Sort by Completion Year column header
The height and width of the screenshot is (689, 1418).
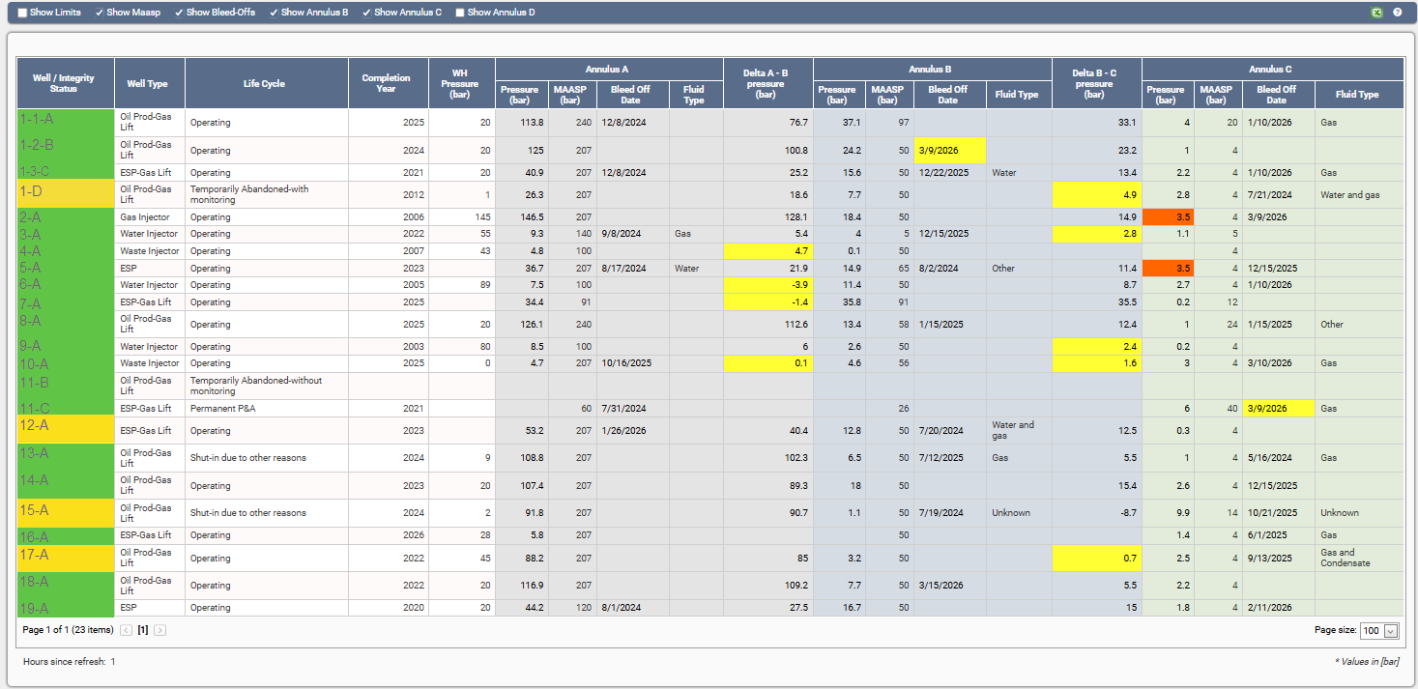tap(387, 84)
